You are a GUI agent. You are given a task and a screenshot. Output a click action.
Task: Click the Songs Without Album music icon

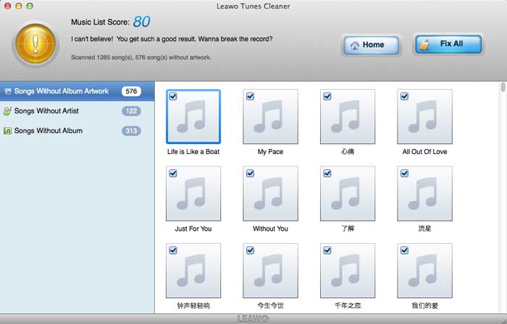7,131
